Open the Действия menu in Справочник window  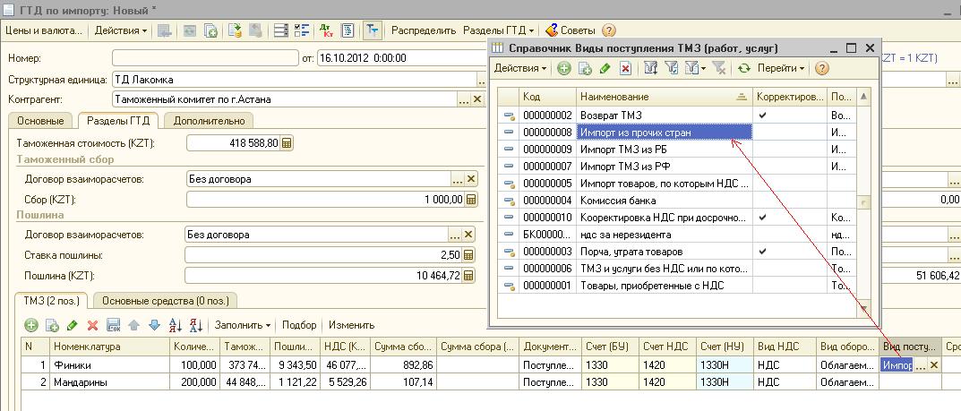click(519, 68)
